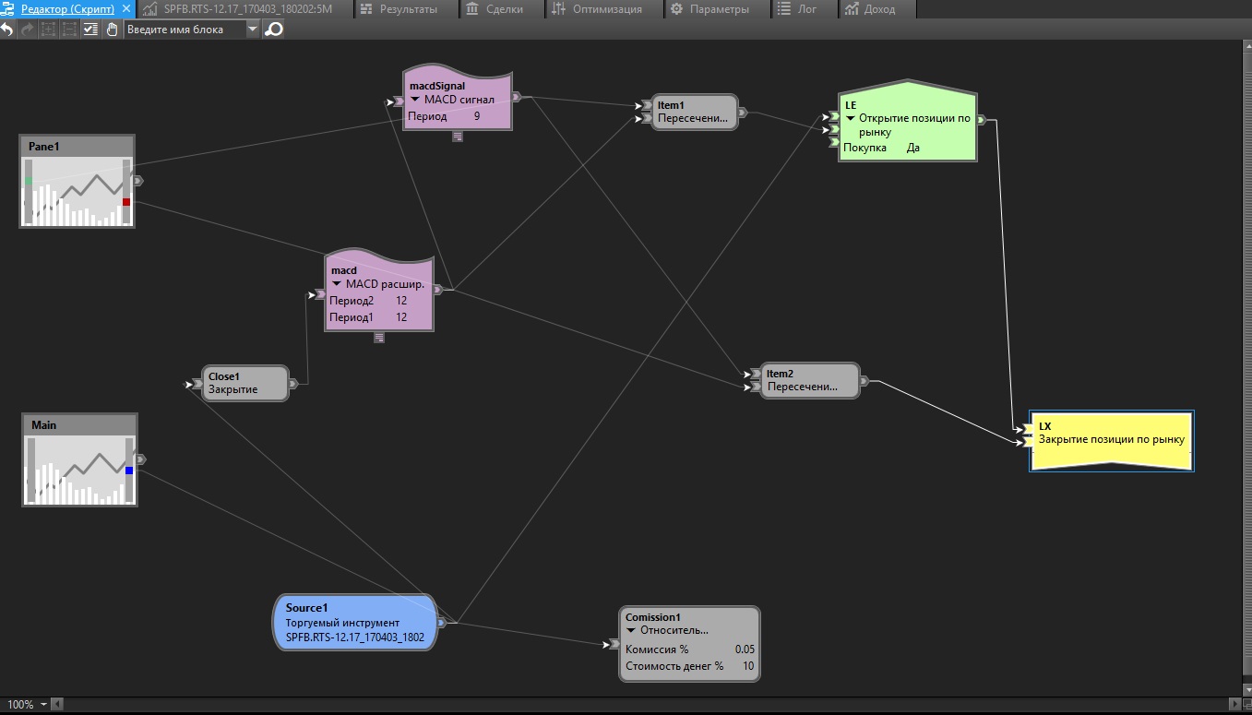
Task: Click the green color marker on Pane1
Action: coord(29,181)
